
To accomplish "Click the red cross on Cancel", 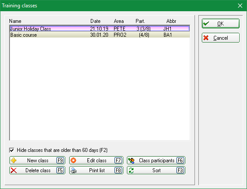I will click(206, 38).
